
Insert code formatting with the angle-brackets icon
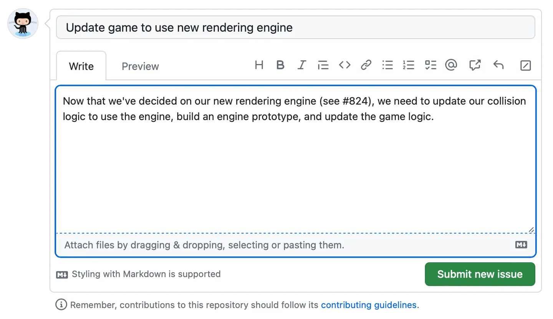pyautogui.click(x=344, y=65)
